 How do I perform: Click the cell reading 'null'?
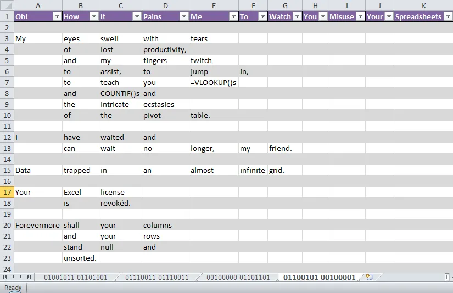click(x=120, y=247)
